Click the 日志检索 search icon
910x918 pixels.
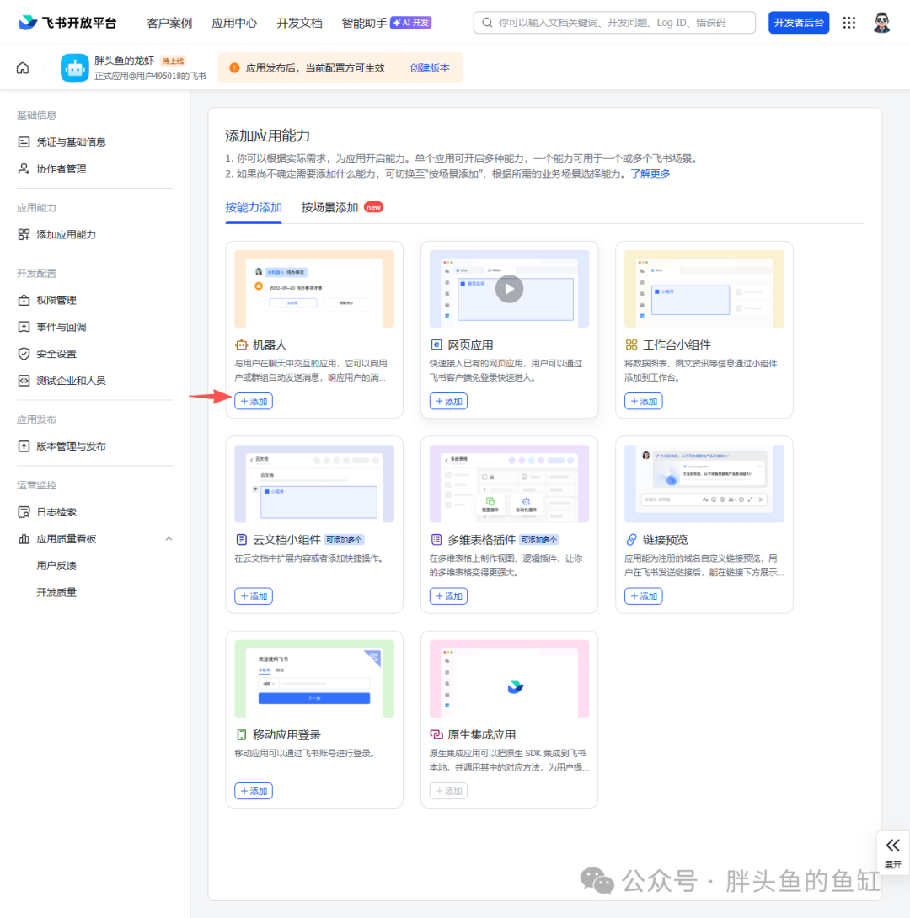[x=24, y=512]
